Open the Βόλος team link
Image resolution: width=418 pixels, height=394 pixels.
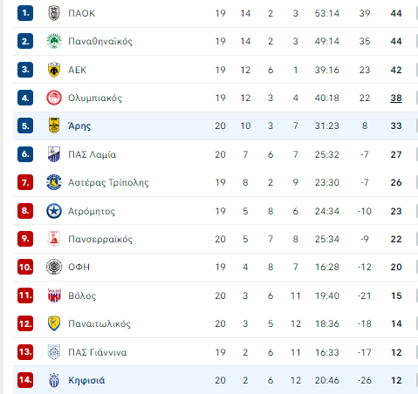82,295
